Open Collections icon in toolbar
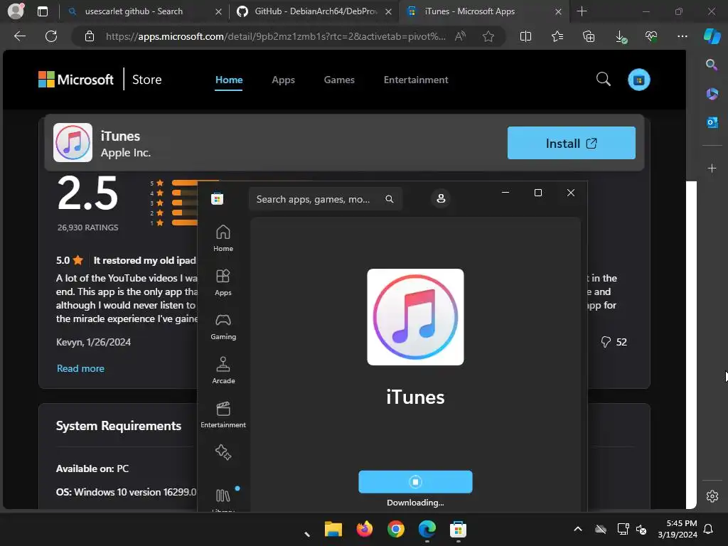728x546 pixels. [588, 36]
